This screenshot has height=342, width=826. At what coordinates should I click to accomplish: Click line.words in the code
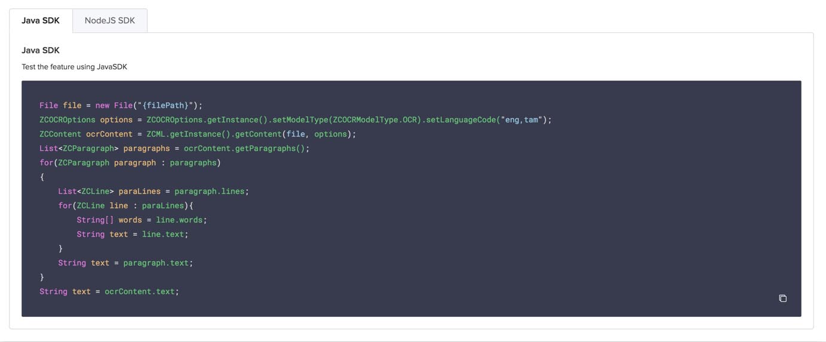click(x=179, y=220)
